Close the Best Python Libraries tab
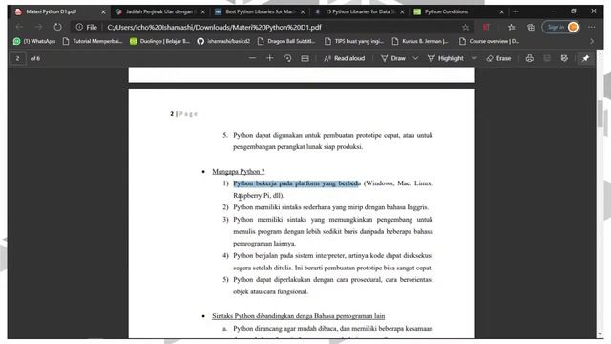The width and height of the screenshot is (611, 344). coord(303,12)
